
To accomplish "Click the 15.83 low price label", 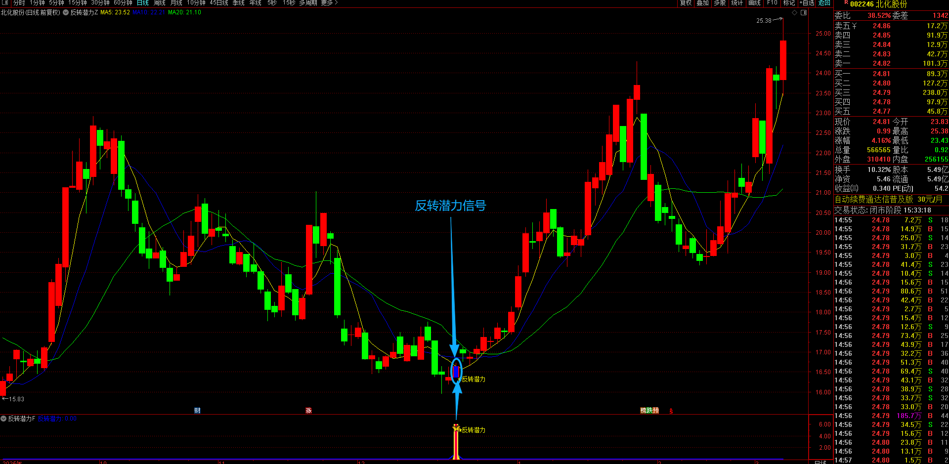I will [16, 399].
